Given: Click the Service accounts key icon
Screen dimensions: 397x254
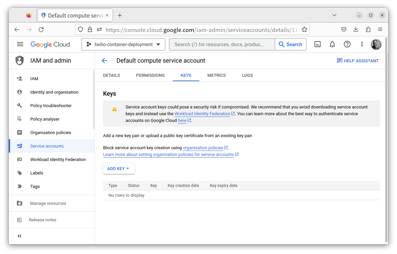Looking at the screenshot, I should [x=20, y=146].
